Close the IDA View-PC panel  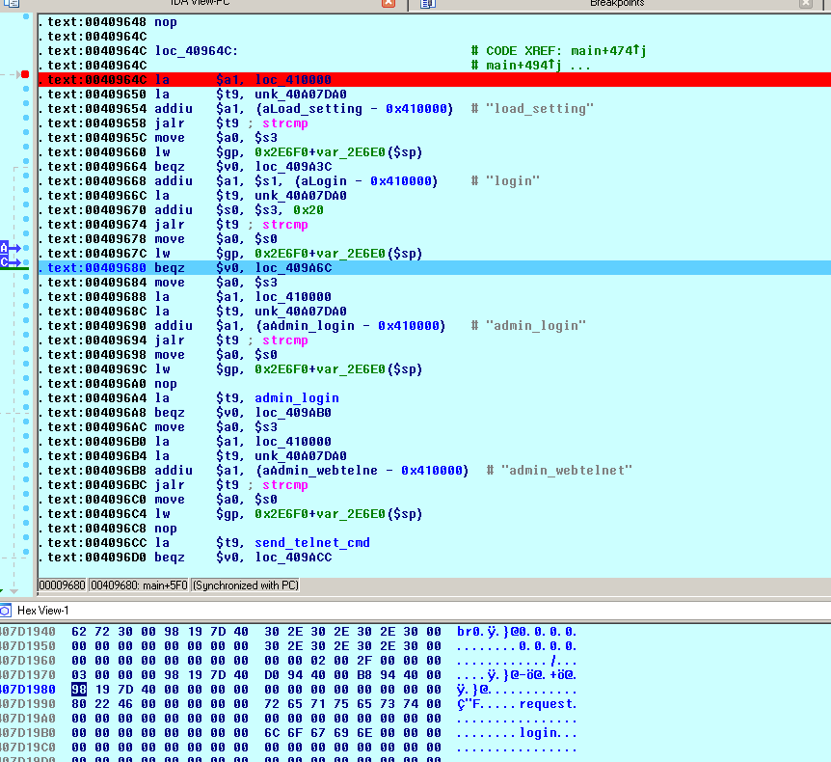(x=389, y=4)
